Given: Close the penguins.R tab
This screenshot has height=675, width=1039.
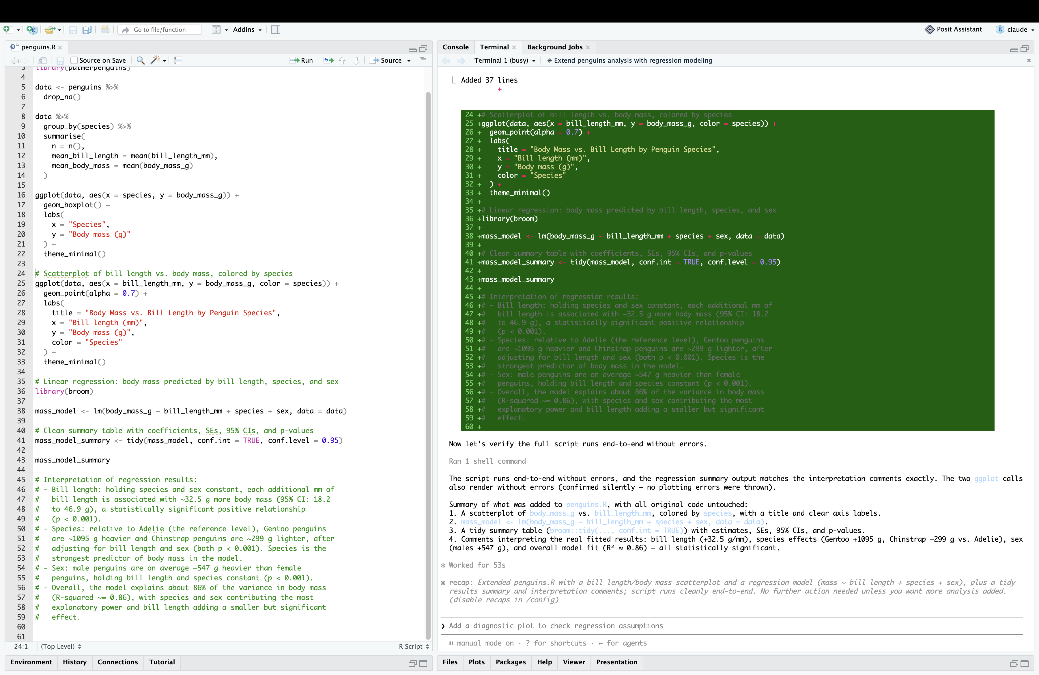Looking at the screenshot, I should (x=60, y=48).
